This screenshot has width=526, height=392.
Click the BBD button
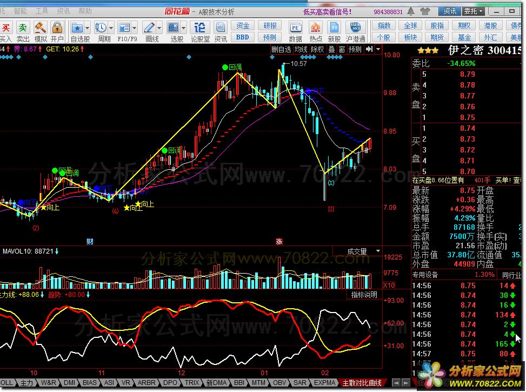pyautogui.click(x=243, y=37)
